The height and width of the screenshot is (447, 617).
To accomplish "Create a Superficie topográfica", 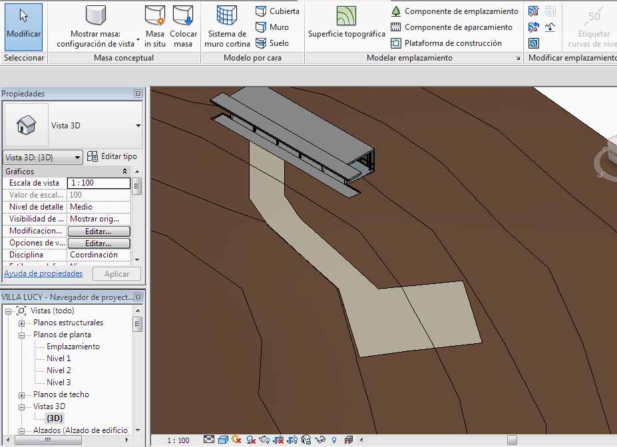I will [346, 23].
